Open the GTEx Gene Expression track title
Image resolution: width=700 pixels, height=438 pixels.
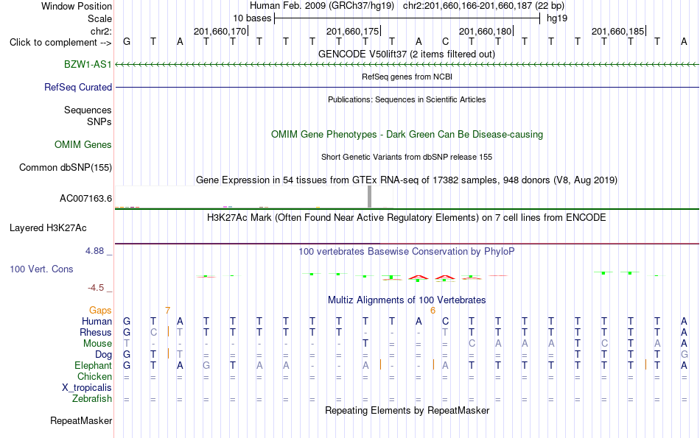click(x=407, y=180)
